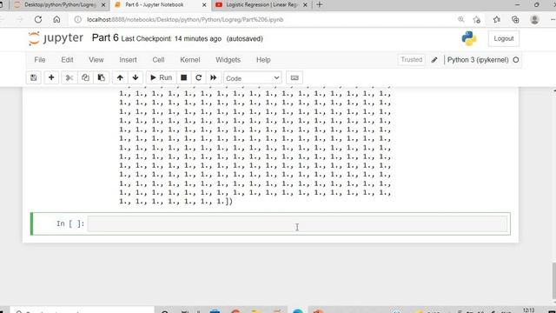Restart the kernel icon

pos(199,77)
